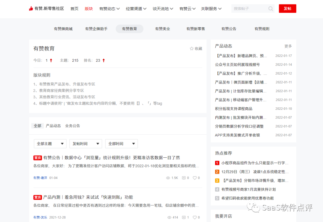Open 【产品发布】推广分析升级 article
Image resolution: width=323 pixels, height=222 pixels.
click(241, 73)
